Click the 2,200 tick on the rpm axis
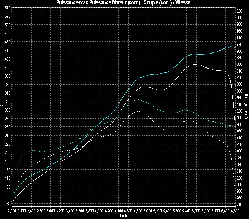 click(12, 212)
